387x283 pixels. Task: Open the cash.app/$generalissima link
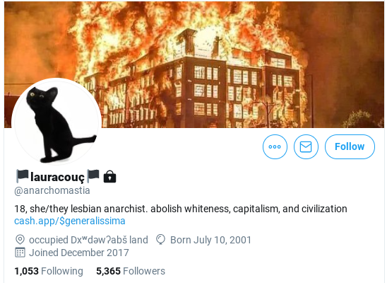[x=70, y=221]
